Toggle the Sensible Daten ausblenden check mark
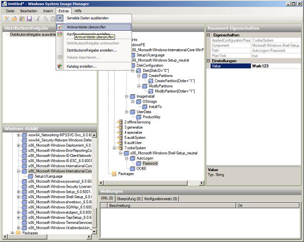This screenshot has height=242, width=304. (x=60, y=18)
